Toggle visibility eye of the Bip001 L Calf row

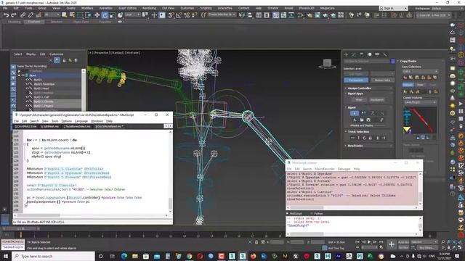click(x=28, y=97)
